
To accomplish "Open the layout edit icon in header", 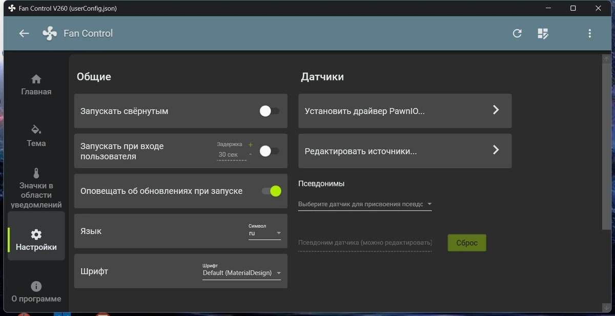I will coord(543,33).
